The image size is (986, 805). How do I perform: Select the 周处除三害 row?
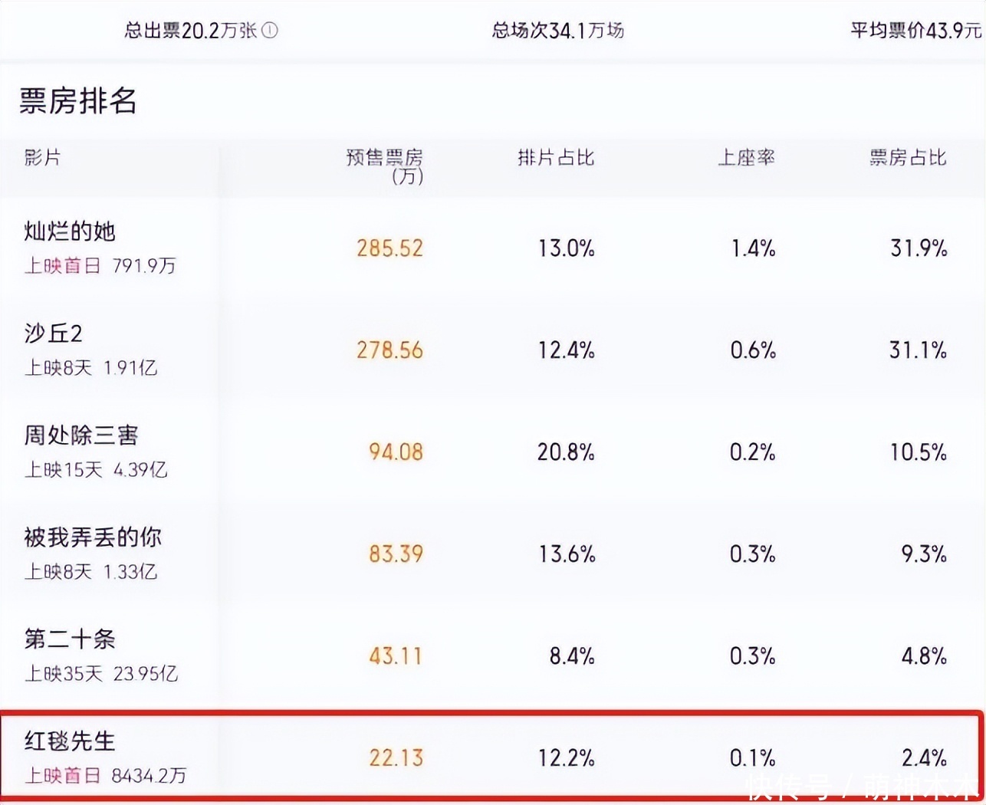(81, 435)
